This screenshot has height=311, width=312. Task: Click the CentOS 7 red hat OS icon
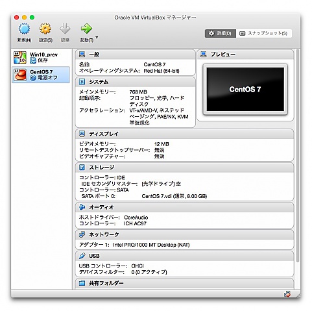[x=20, y=75]
